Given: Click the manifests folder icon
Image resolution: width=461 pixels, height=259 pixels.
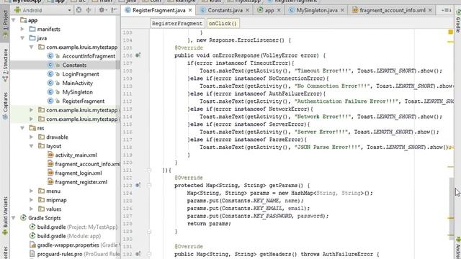Looking at the screenshot, I should [32, 29].
